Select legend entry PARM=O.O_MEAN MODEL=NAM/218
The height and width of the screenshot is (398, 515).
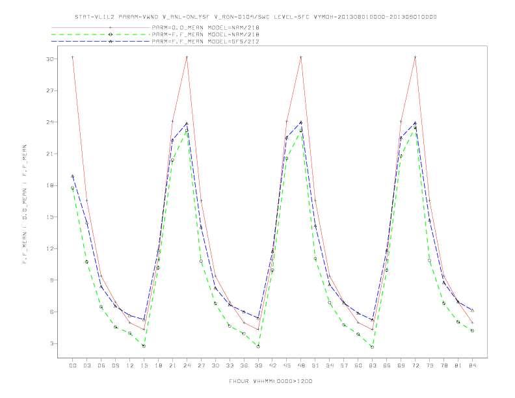[x=205, y=27]
